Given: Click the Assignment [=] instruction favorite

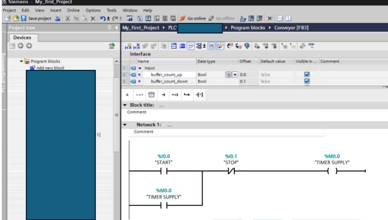Looking at the screenshot, I should point(199,95).
